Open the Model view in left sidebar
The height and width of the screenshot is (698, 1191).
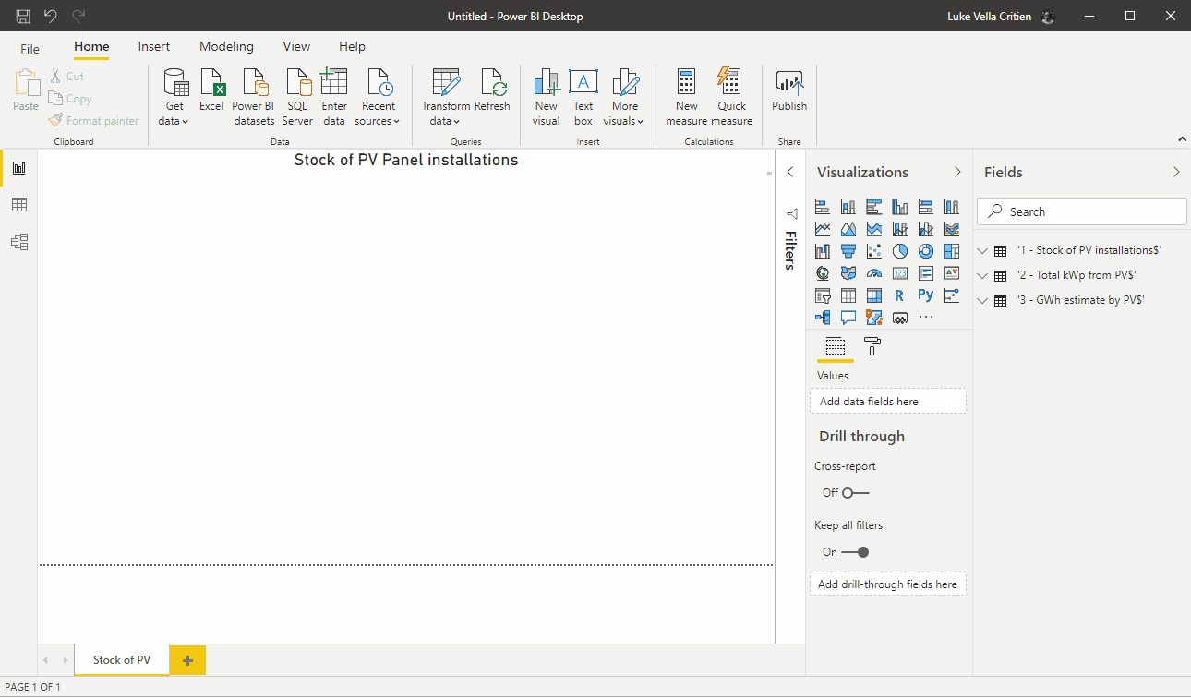click(x=18, y=242)
